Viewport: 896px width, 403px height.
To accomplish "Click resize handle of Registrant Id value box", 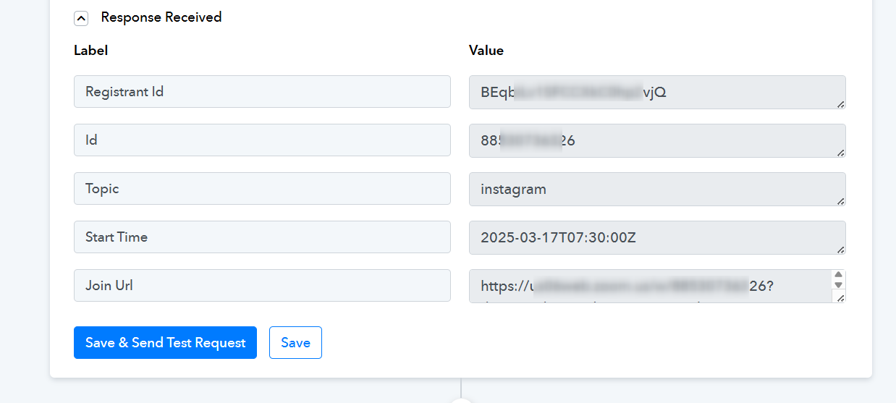I will 840,104.
